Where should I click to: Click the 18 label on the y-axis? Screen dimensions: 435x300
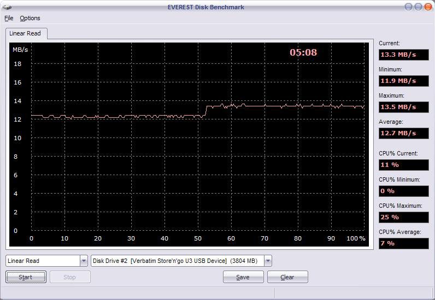[17, 64]
